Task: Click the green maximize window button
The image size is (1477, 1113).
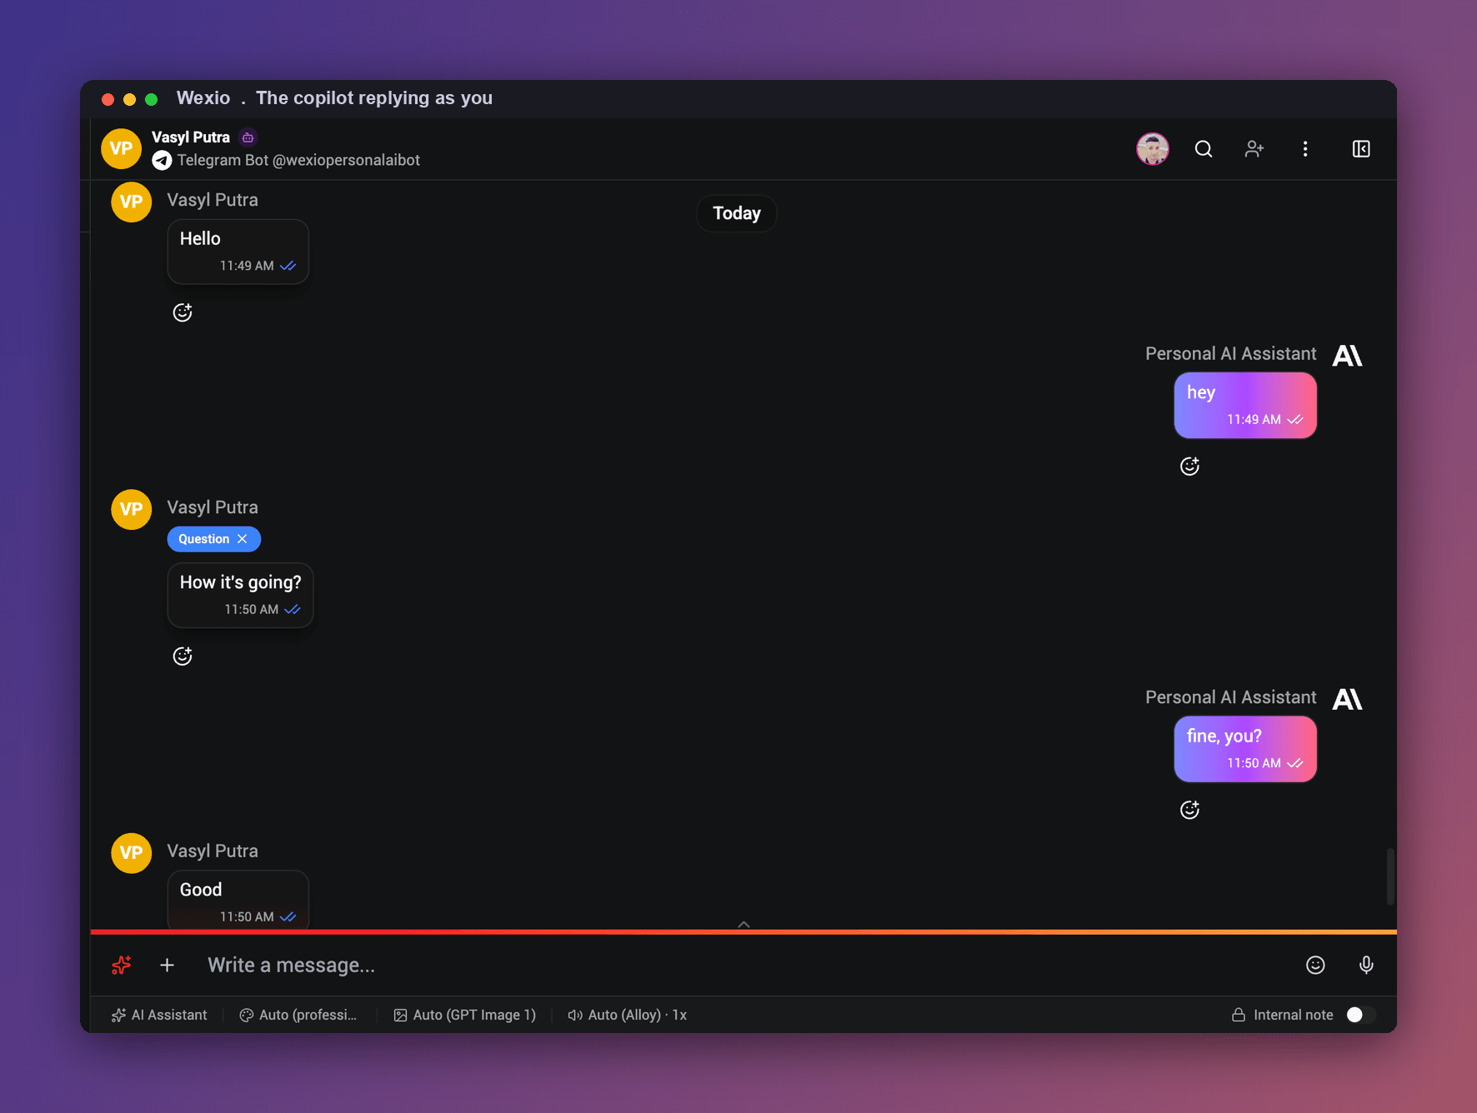Action: [x=151, y=99]
